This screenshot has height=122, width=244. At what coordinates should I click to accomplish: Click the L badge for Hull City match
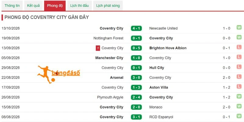[239, 67]
